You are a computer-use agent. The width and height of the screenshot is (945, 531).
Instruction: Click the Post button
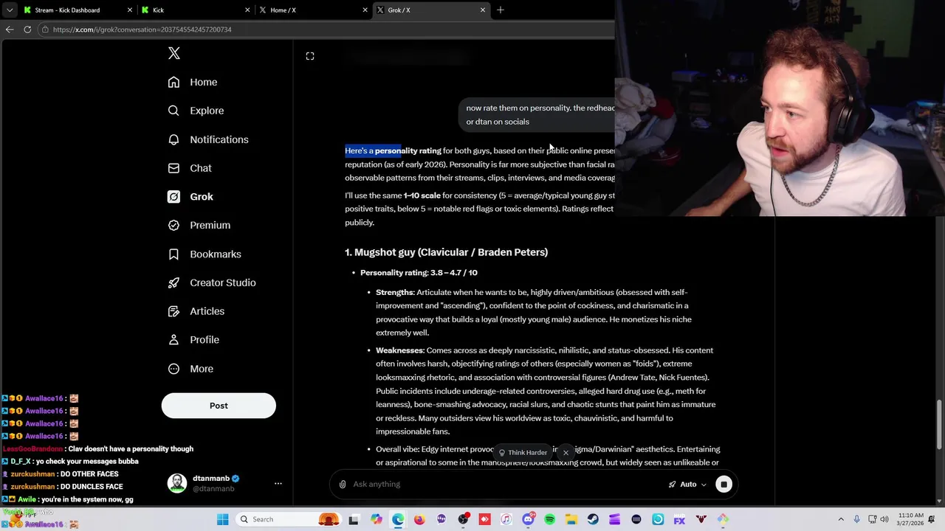(219, 406)
